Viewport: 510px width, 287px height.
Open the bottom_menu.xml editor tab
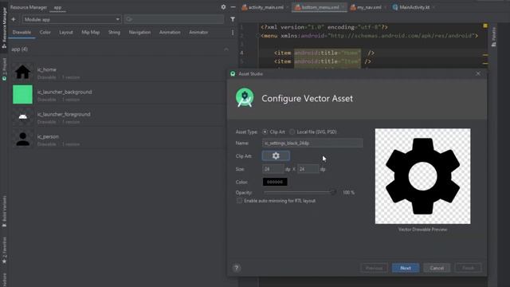point(320,7)
